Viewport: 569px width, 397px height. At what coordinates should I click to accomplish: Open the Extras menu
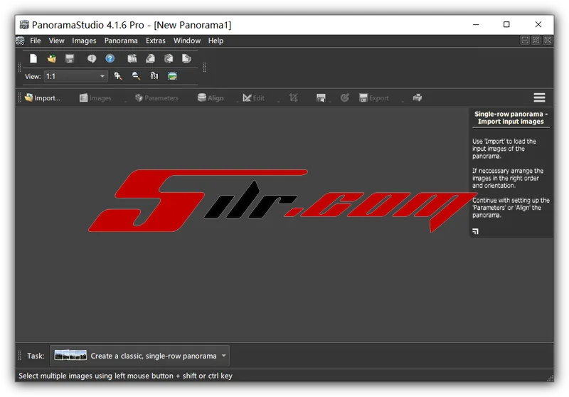click(155, 41)
